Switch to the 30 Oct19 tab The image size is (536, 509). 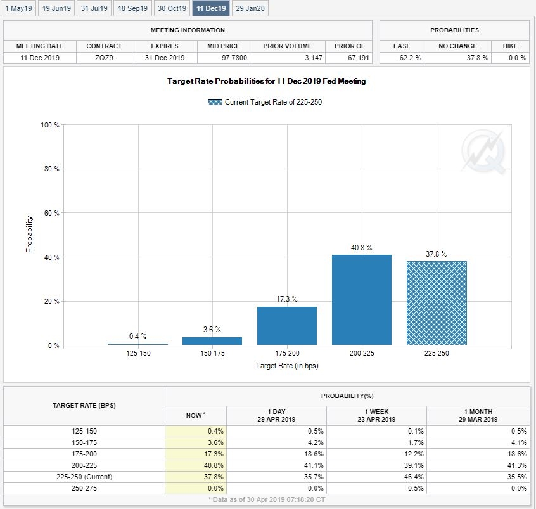click(172, 8)
